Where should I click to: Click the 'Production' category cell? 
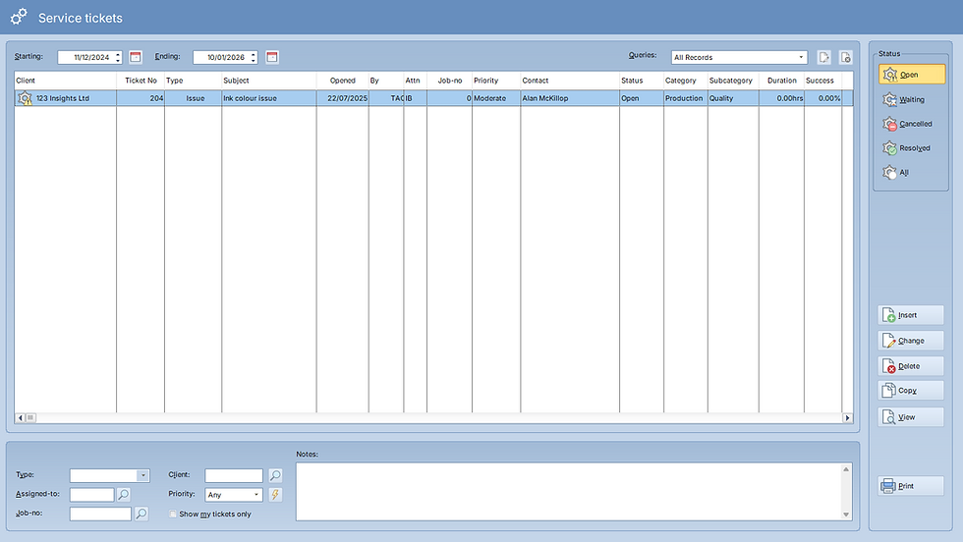[x=686, y=98]
